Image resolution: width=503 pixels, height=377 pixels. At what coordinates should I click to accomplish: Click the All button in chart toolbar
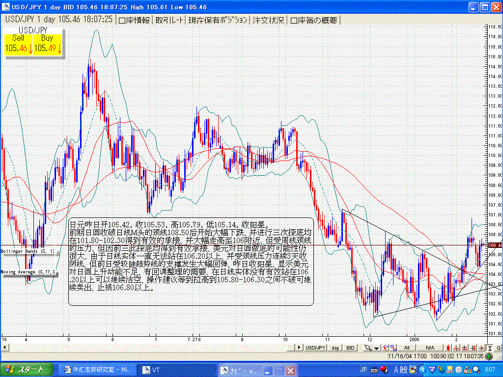tap(406, 348)
